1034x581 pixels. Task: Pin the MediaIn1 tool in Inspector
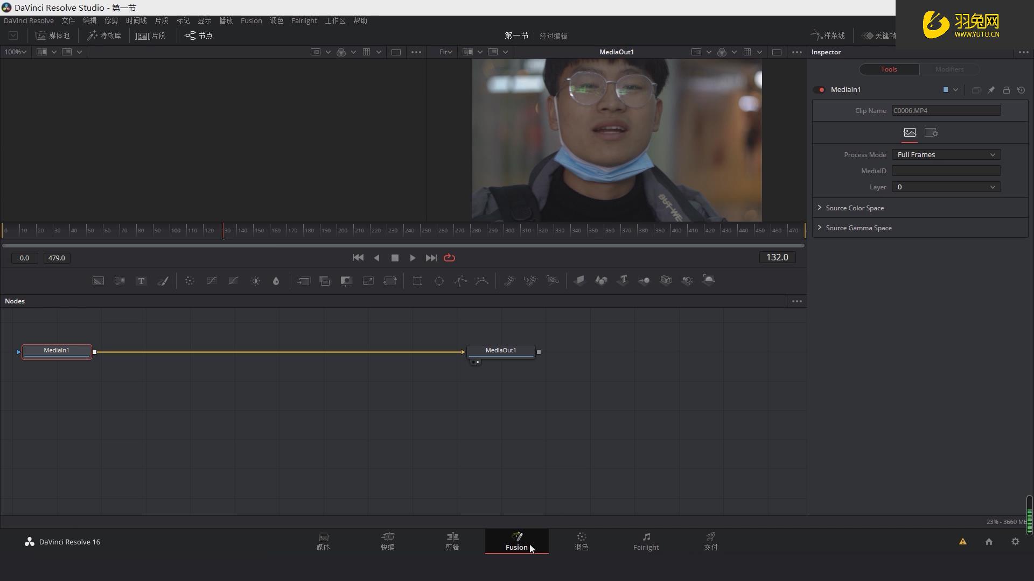pyautogui.click(x=991, y=90)
